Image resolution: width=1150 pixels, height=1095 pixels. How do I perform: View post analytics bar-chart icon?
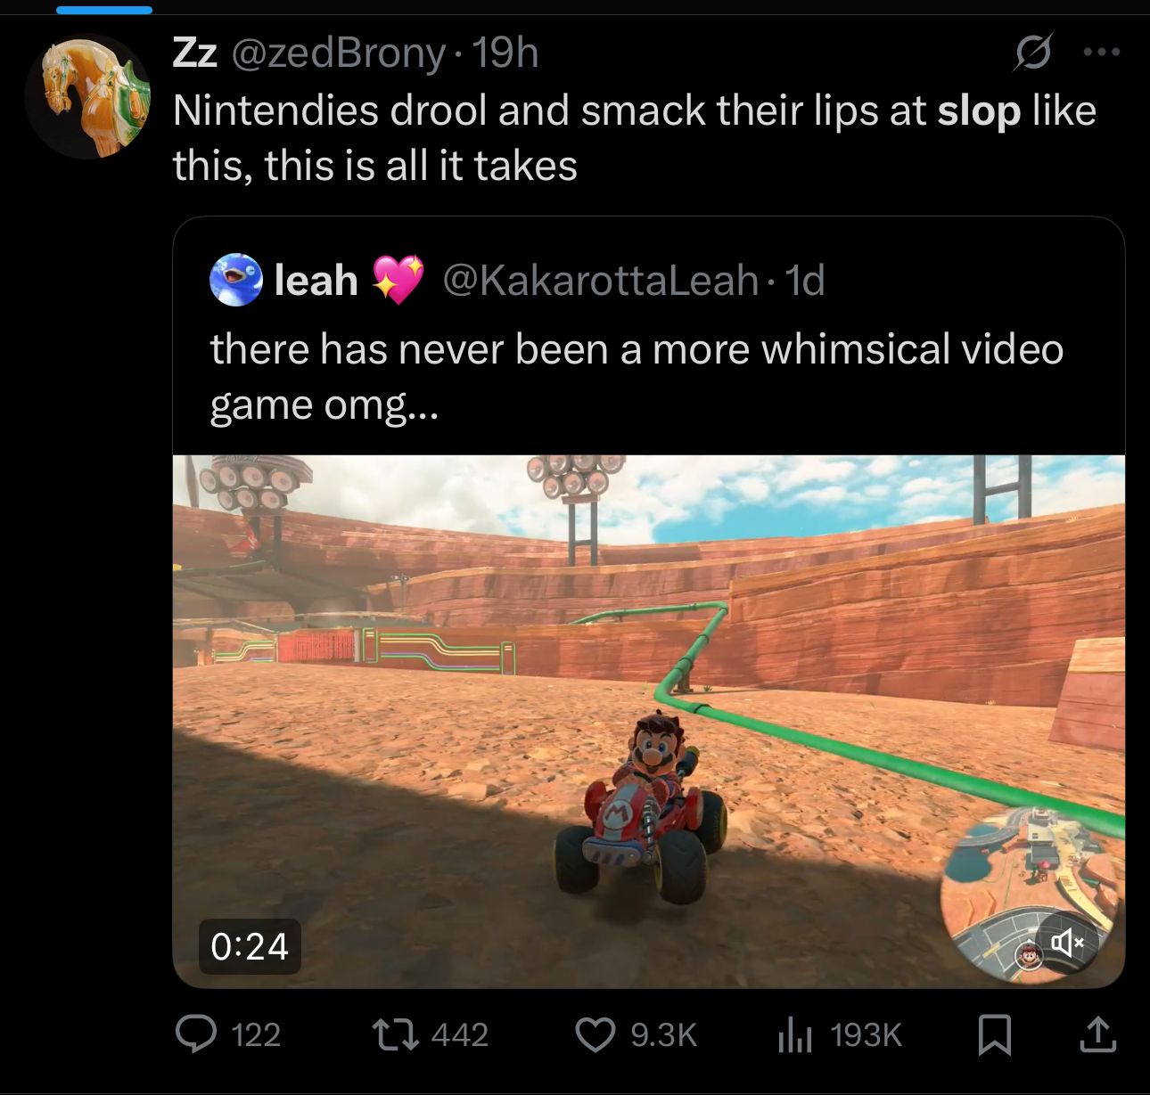795,1034
